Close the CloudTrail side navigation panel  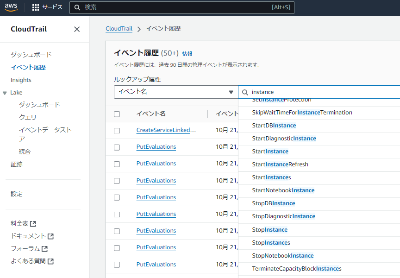(x=77, y=29)
